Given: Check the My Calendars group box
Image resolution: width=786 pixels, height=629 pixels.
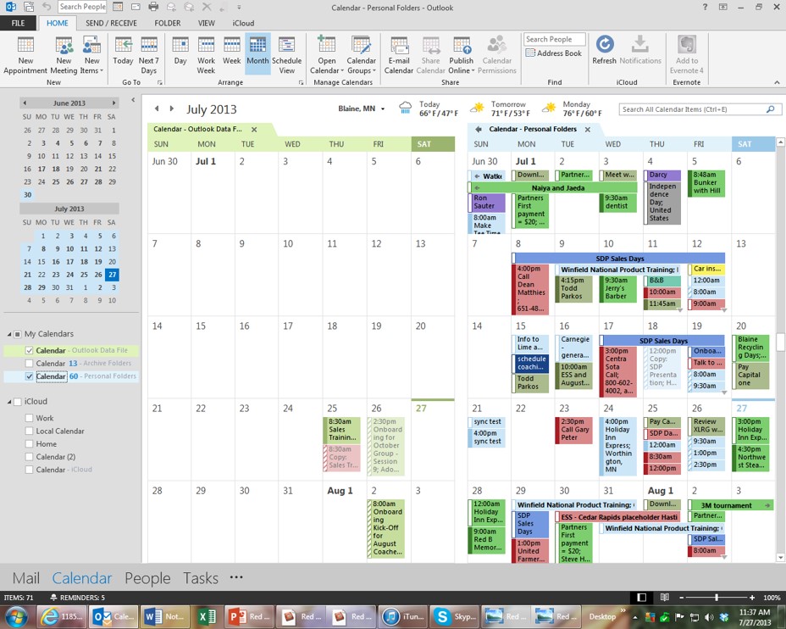Looking at the screenshot, I should click(18, 334).
